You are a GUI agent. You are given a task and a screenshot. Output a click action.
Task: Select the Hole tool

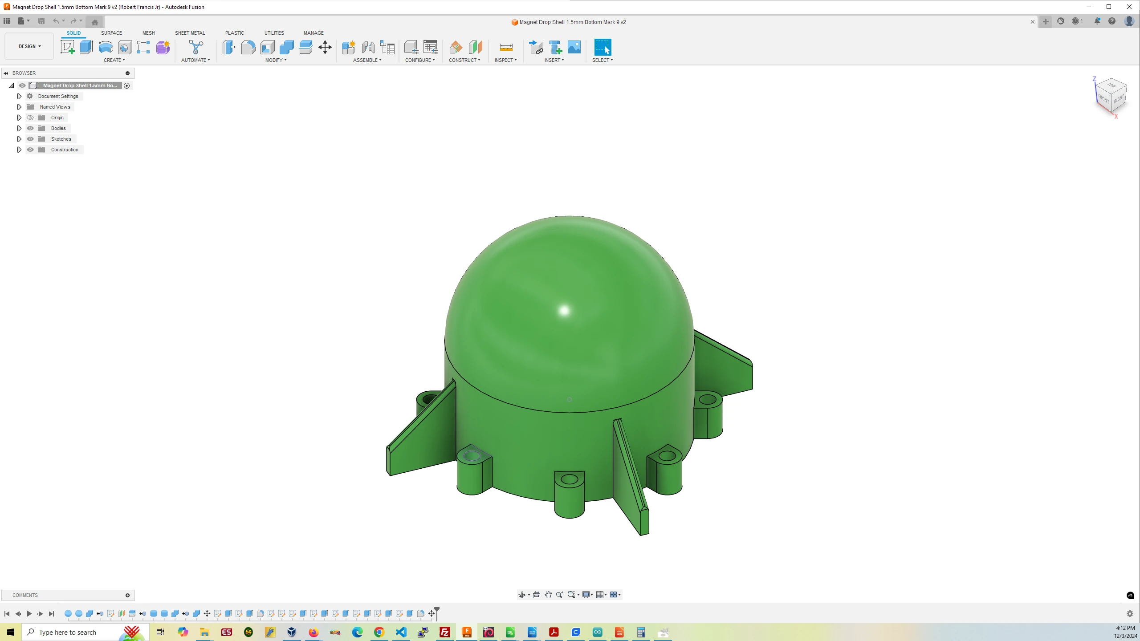click(125, 47)
